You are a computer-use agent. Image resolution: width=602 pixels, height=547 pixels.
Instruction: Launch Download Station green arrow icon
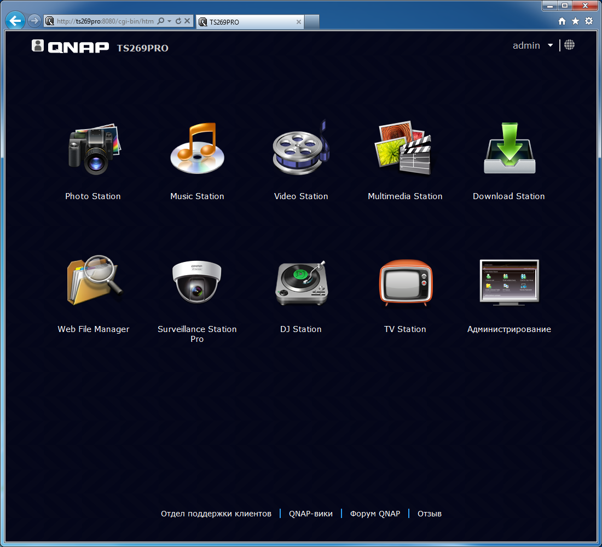pos(510,148)
